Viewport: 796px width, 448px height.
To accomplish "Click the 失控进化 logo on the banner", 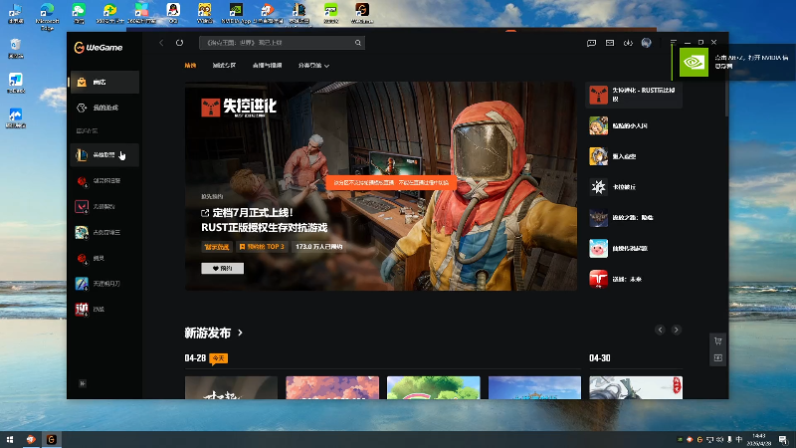I will tap(239, 107).
